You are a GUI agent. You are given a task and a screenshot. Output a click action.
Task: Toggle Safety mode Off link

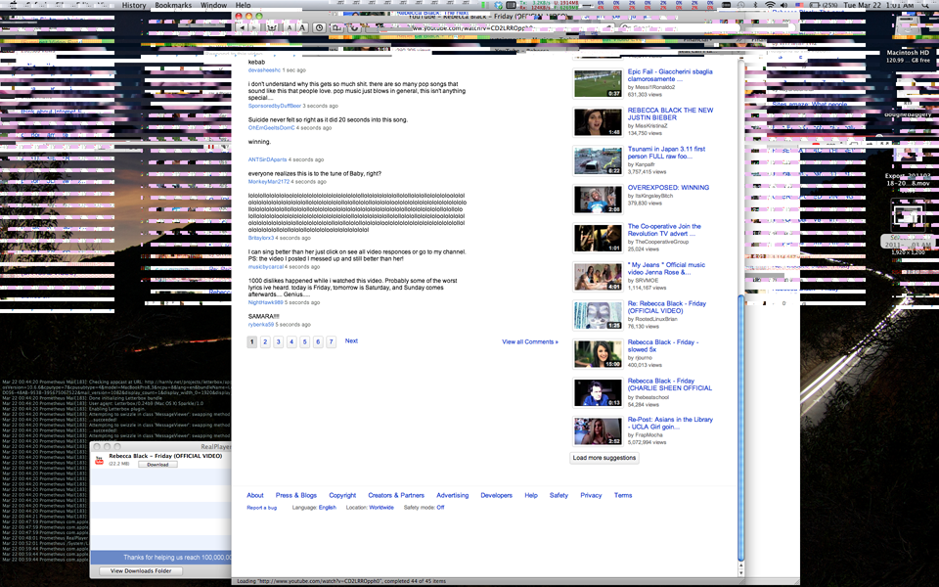click(440, 508)
